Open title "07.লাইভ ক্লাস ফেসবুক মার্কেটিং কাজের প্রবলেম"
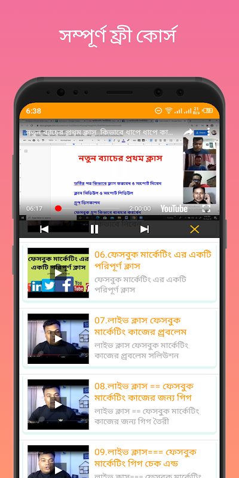The height and width of the screenshot is (478, 239). point(140,326)
